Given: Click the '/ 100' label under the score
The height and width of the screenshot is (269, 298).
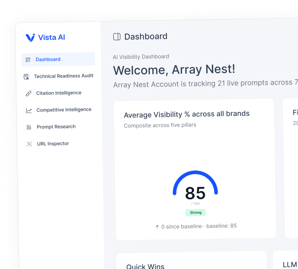Looking at the screenshot, I should pos(196,204).
